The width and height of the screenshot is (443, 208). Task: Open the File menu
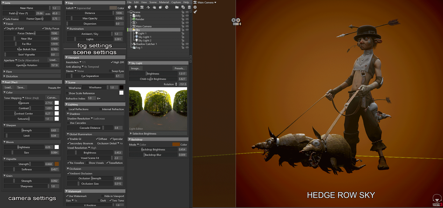point(129,2)
